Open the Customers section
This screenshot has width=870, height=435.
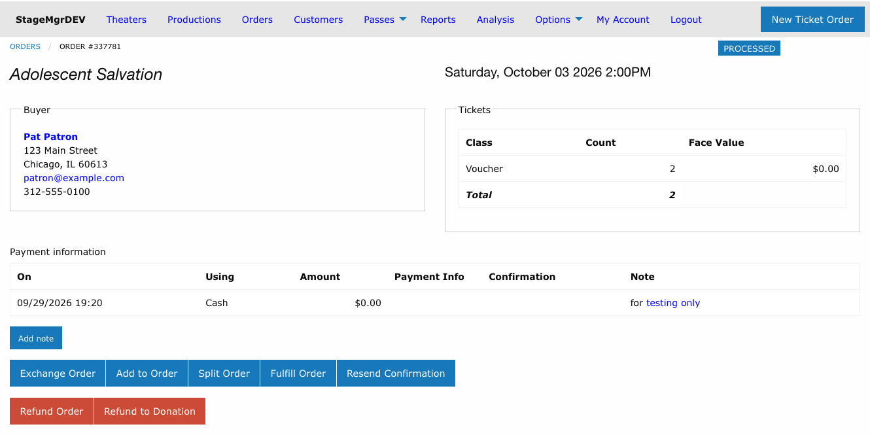click(x=318, y=20)
